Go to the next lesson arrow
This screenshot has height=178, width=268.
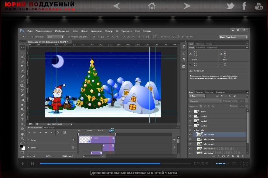click(187, 6)
